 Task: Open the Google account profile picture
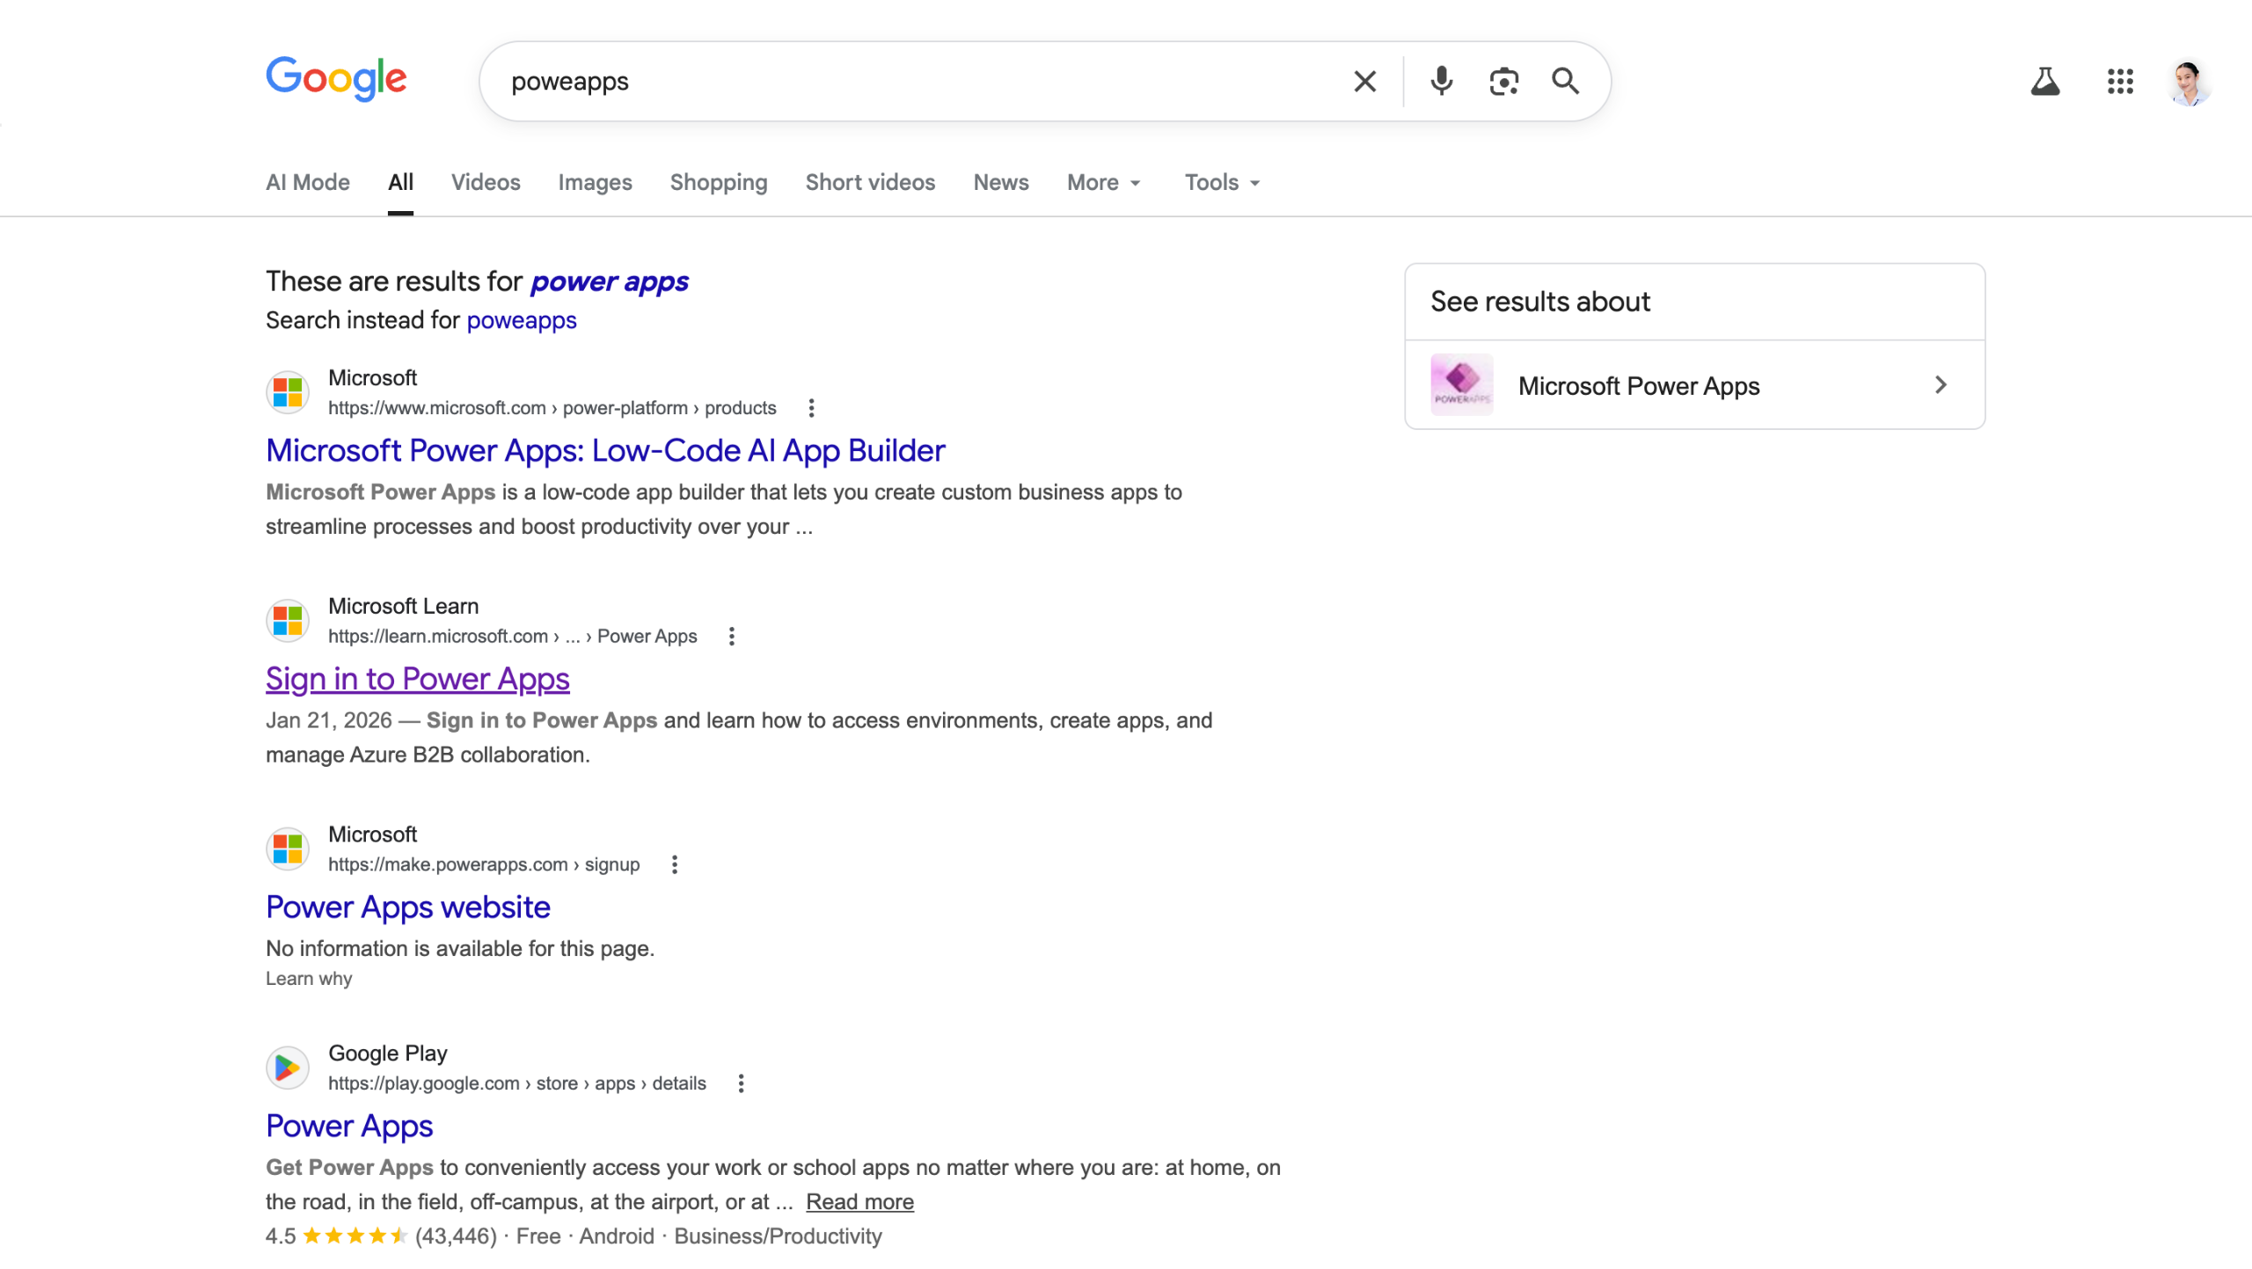pyautogui.click(x=2188, y=83)
